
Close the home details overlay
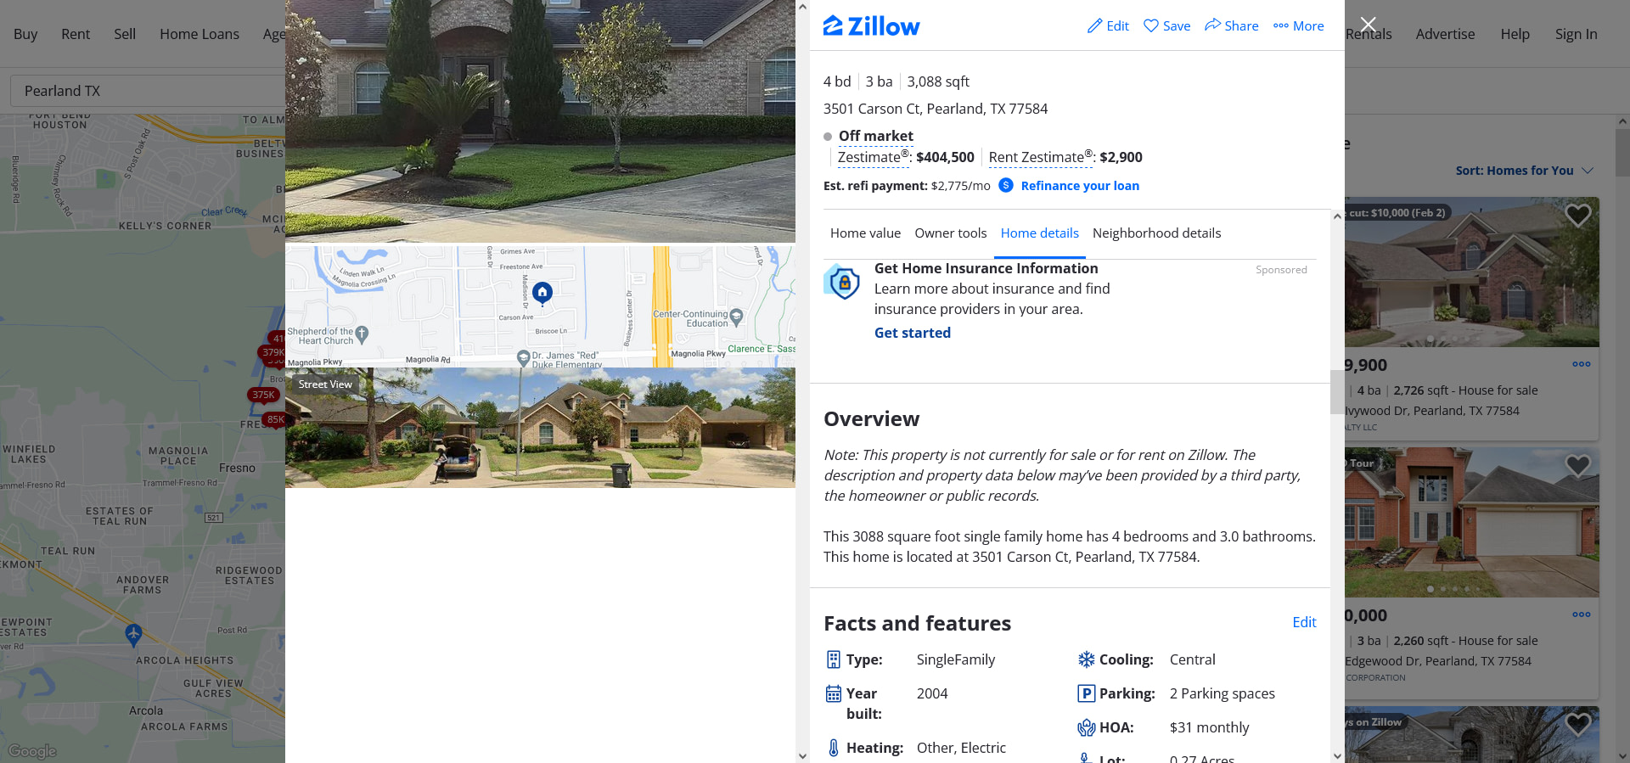coord(1368,25)
